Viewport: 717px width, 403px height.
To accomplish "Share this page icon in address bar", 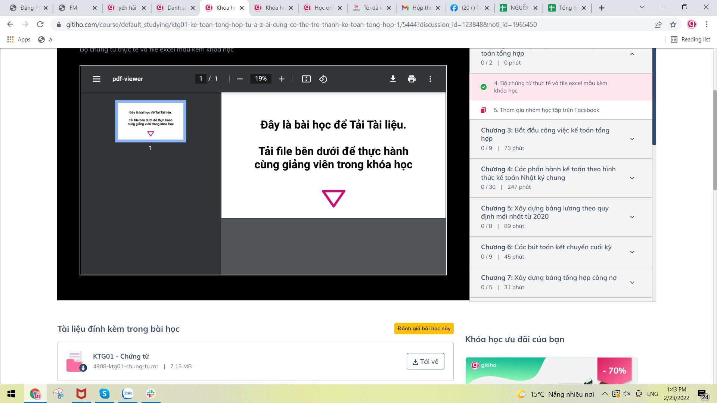I will (658, 24).
